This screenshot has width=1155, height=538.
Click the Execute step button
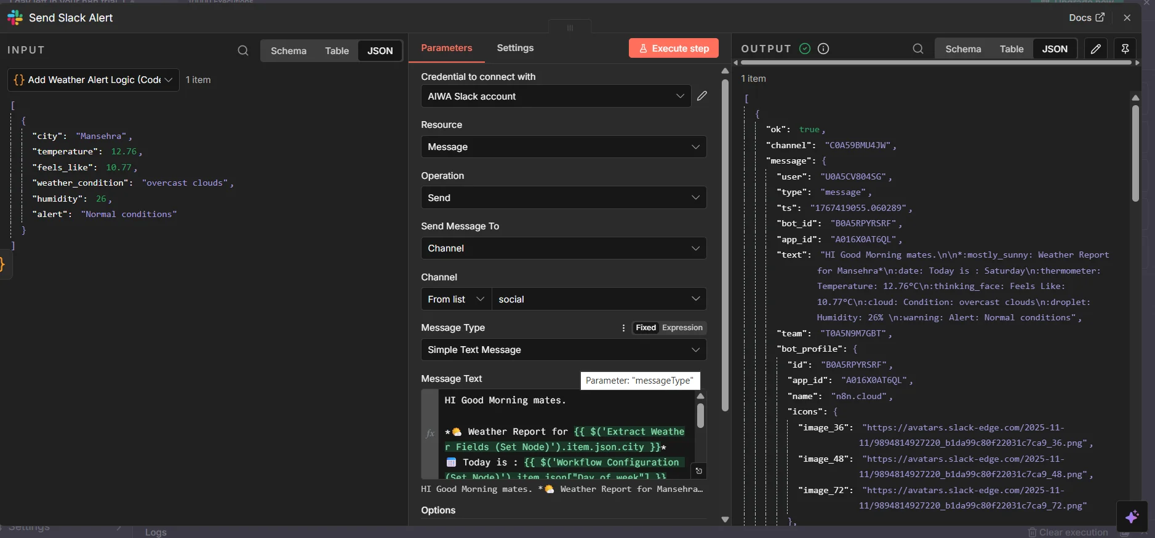pyautogui.click(x=674, y=49)
